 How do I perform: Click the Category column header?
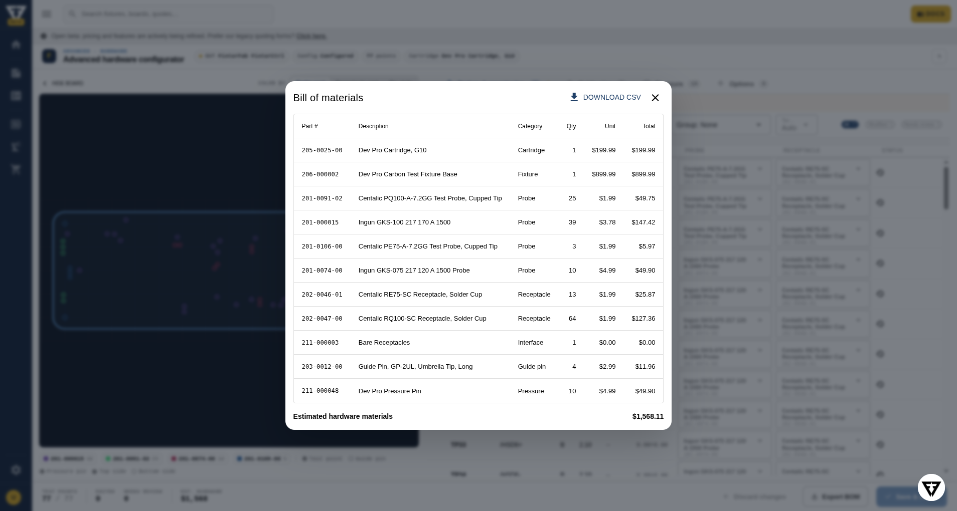coord(530,126)
